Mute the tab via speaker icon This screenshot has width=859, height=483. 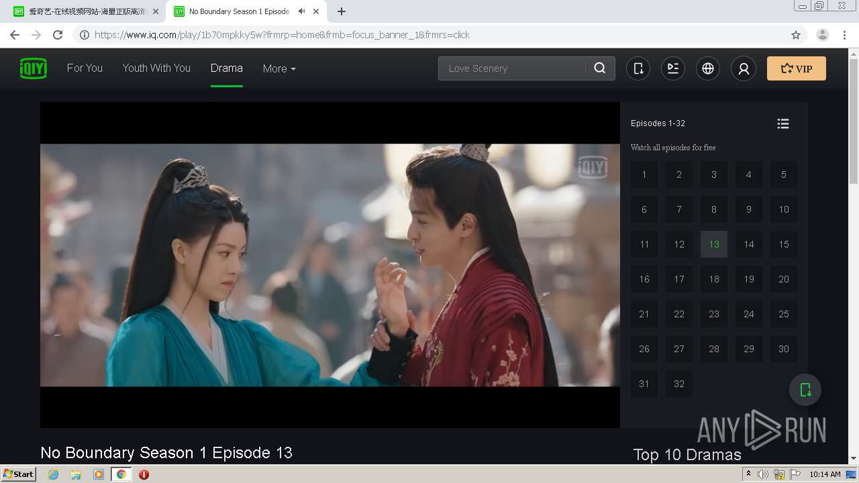[302, 11]
